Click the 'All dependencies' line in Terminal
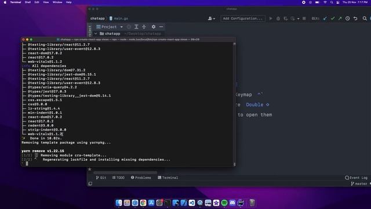This screenshot has height=209, width=371. point(49,66)
